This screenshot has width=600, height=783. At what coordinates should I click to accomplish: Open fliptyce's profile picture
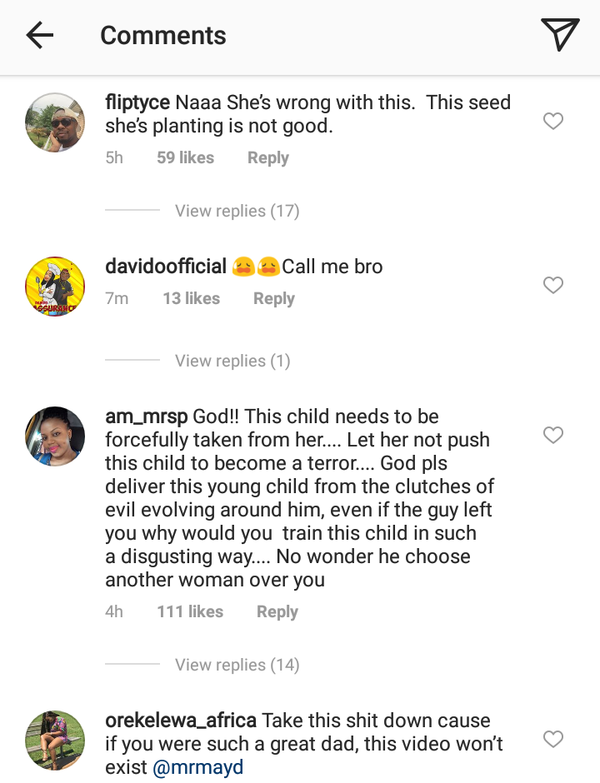[55, 122]
